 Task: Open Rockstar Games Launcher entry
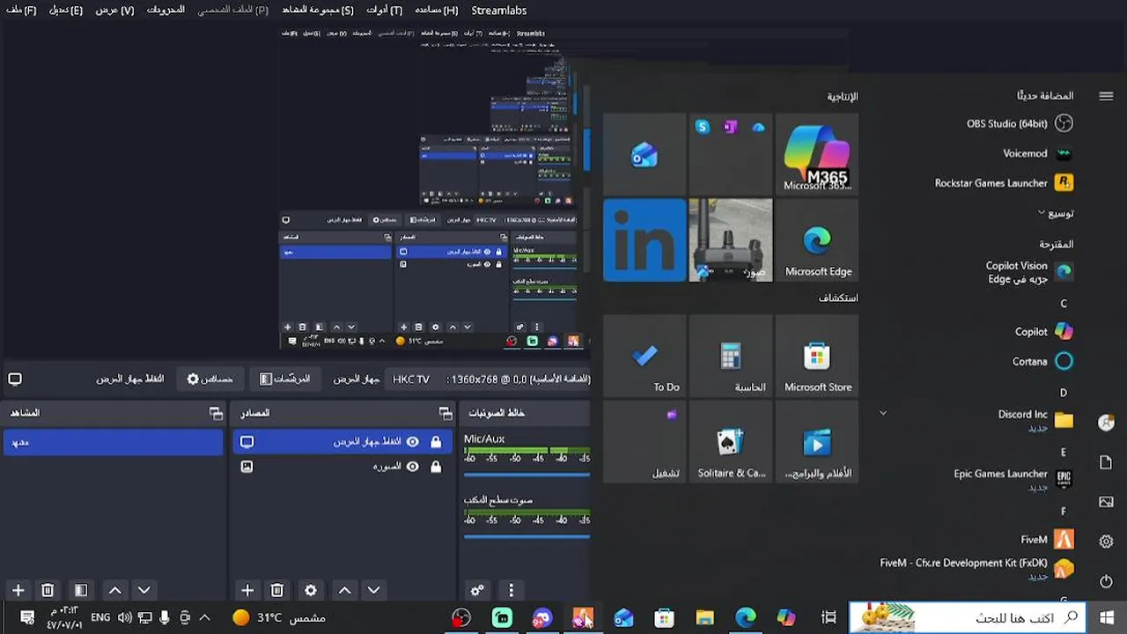pos(1004,183)
